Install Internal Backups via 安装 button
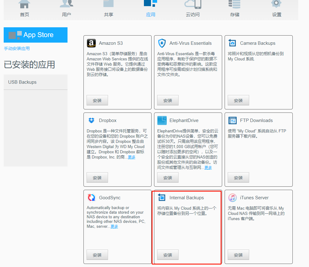This screenshot has height=267, width=309. 168,255
